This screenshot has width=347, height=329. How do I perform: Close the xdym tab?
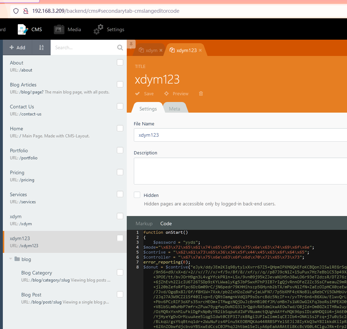coord(161,50)
